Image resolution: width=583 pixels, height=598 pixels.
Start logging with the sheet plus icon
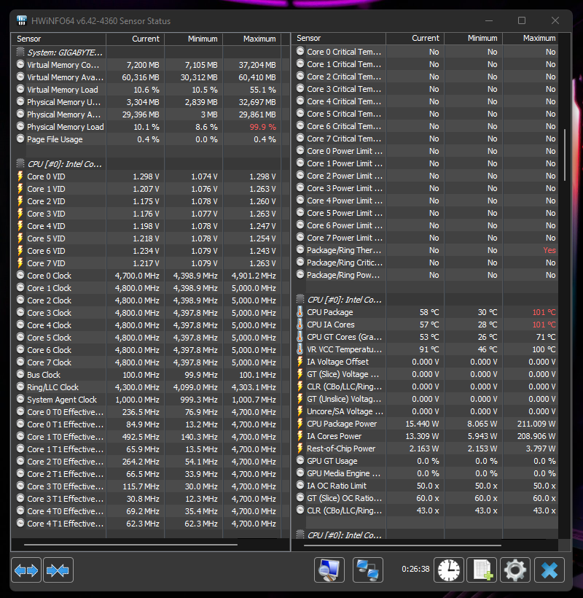[x=482, y=570]
